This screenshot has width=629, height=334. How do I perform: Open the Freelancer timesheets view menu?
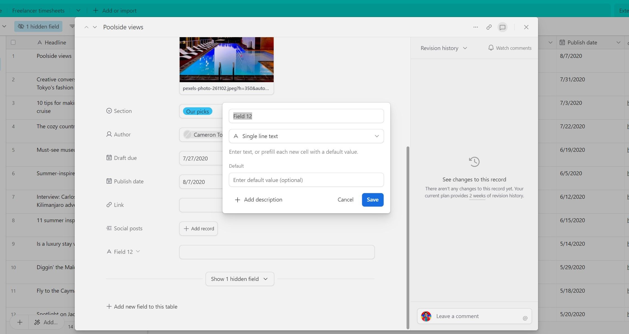pyautogui.click(x=78, y=10)
